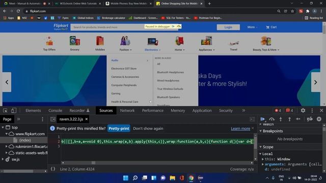326x183 pixels.
Task: Show more navigator tabs chevron
Action: pos(18,119)
